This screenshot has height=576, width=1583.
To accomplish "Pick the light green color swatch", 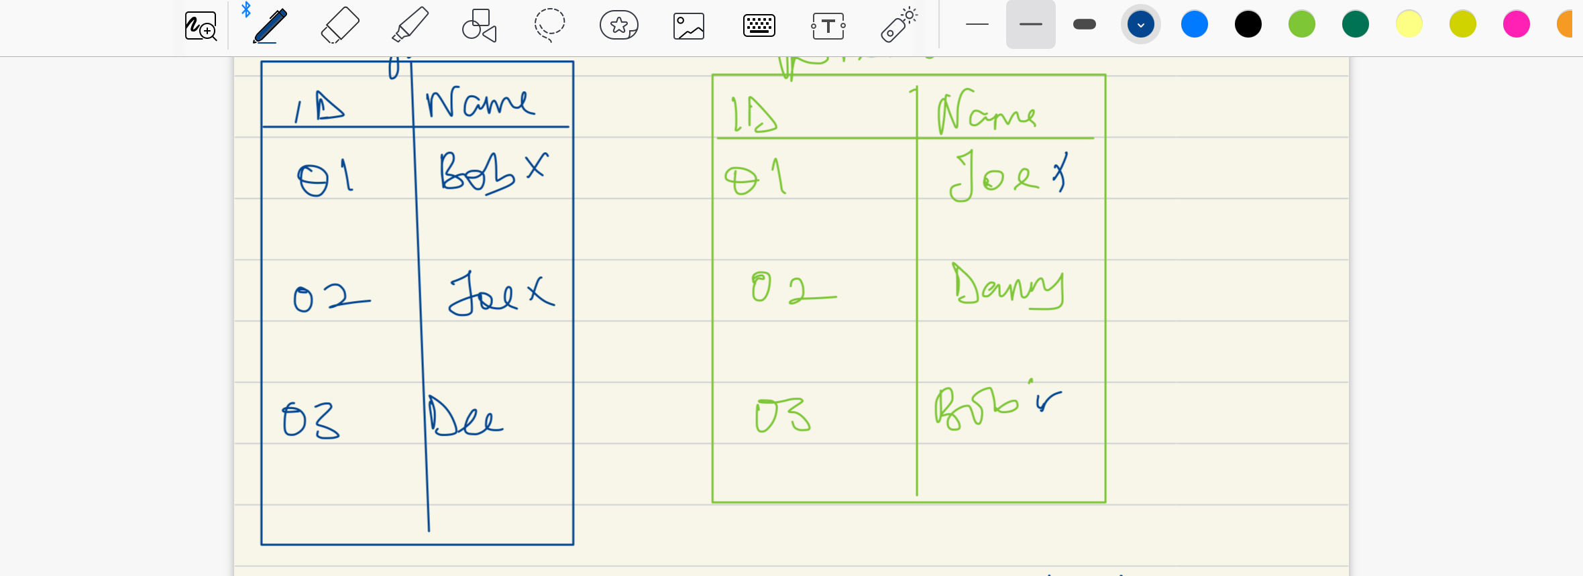I will click(x=1302, y=24).
